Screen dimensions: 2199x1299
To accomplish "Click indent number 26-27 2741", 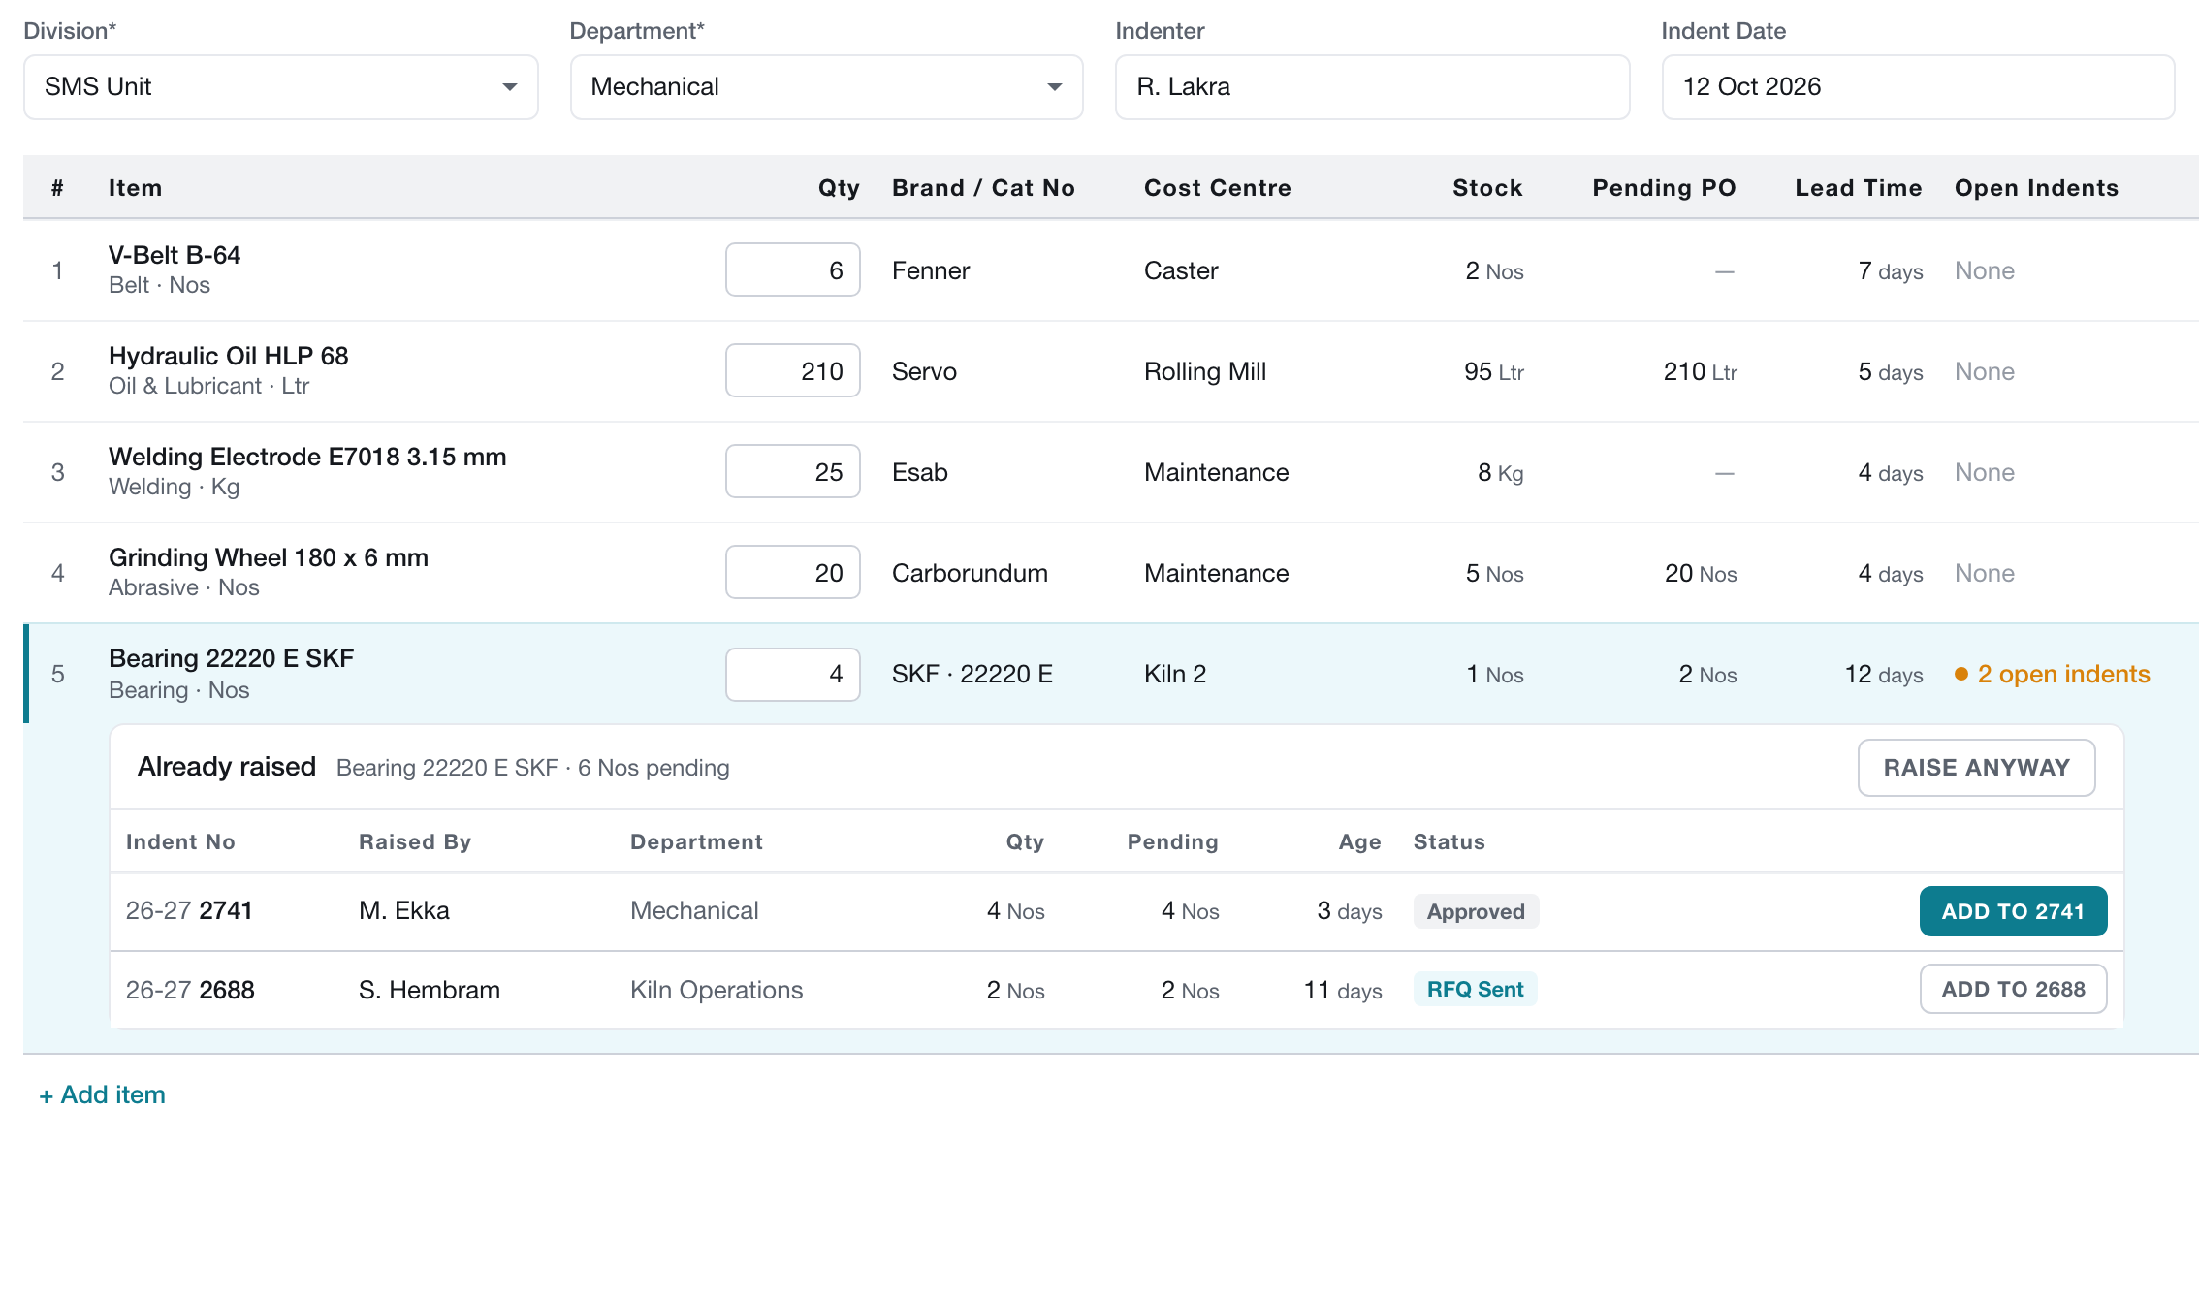I will click(189, 910).
